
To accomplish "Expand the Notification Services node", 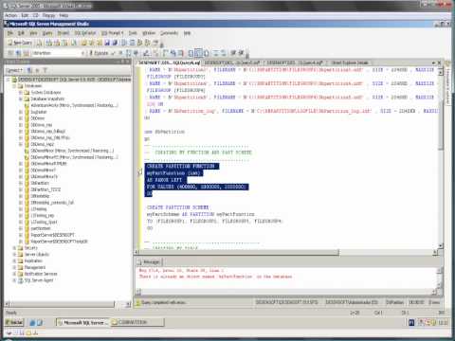I will pos(14,274).
